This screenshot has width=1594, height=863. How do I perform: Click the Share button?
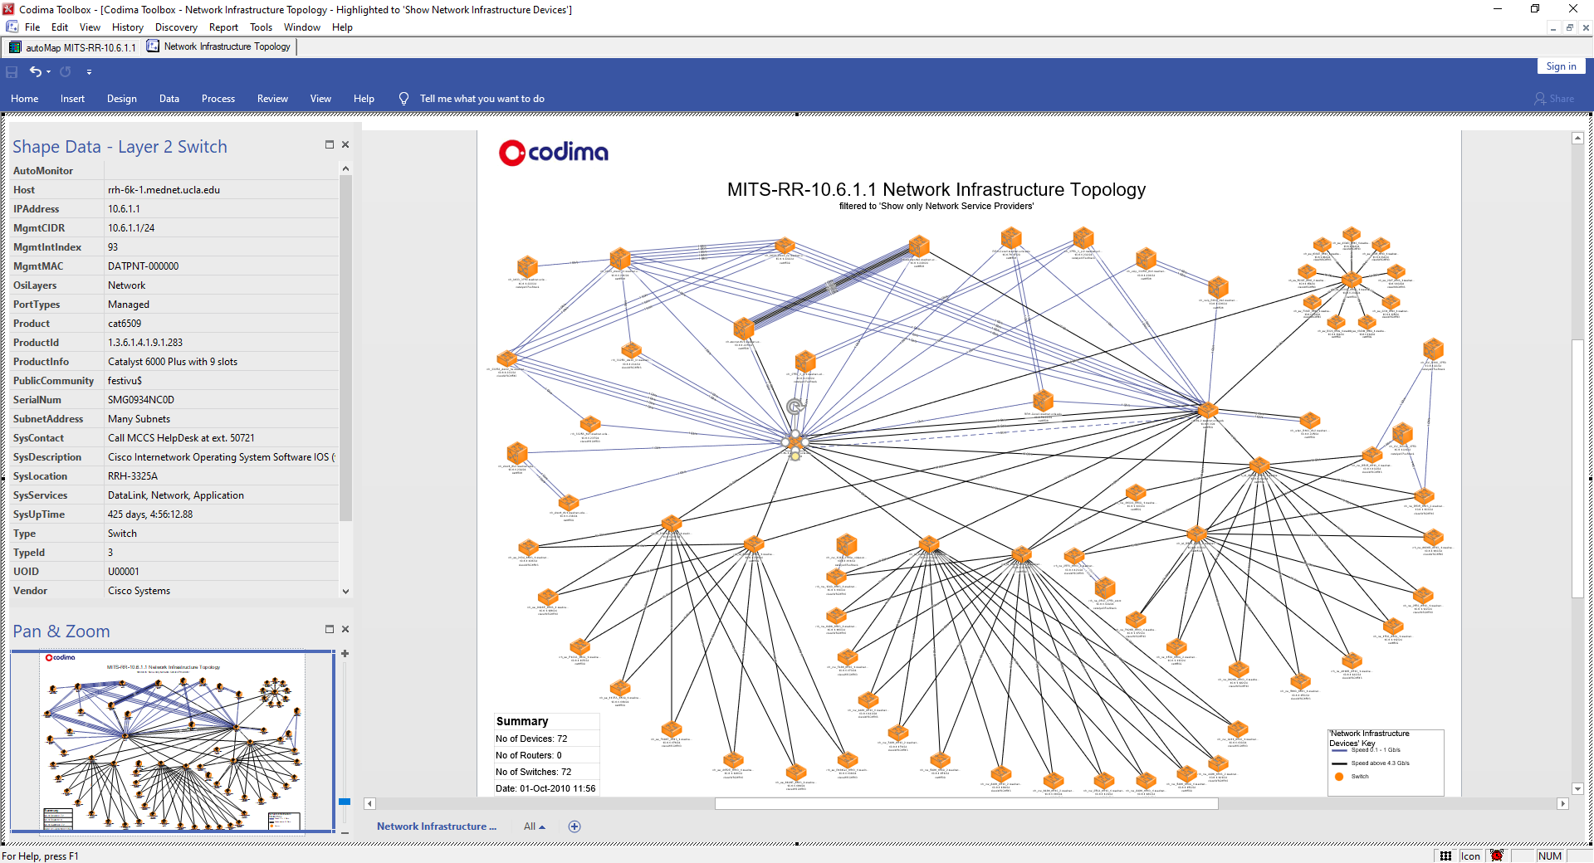pos(1554,99)
